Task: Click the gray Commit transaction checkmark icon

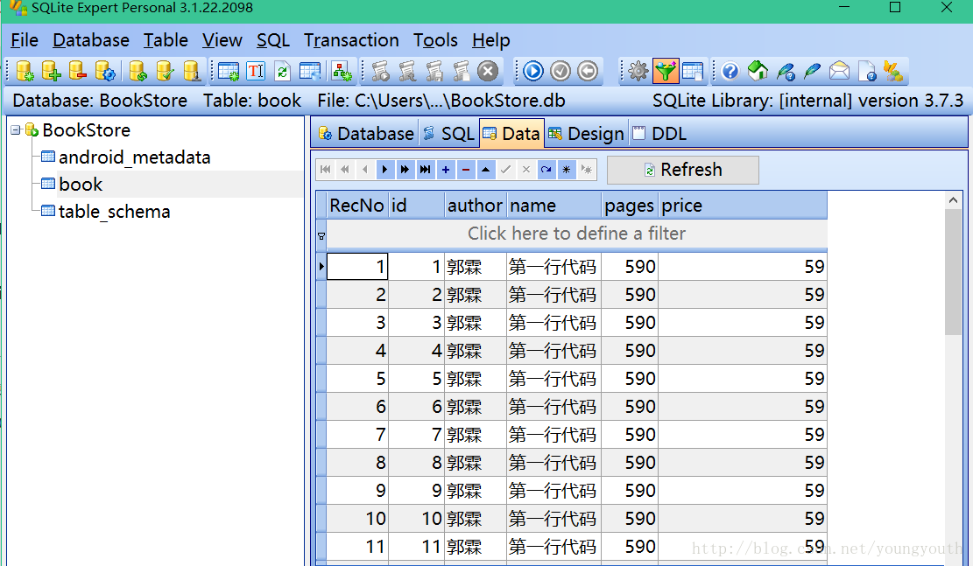Action: click(x=561, y=71)
